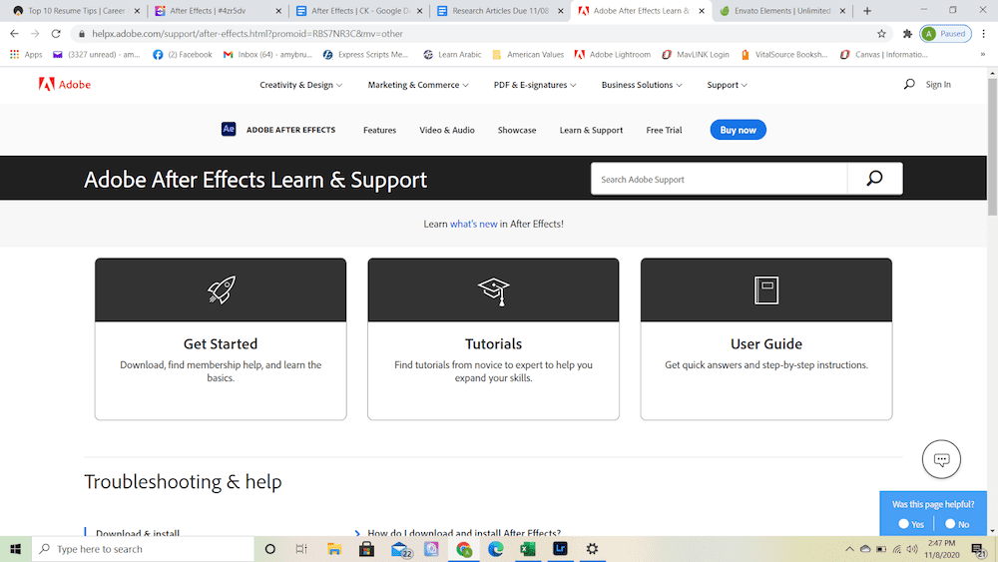Close the After Effects #4zr5dv tab
The width and height of the screenshot is (998, 562).
point(278,11)
